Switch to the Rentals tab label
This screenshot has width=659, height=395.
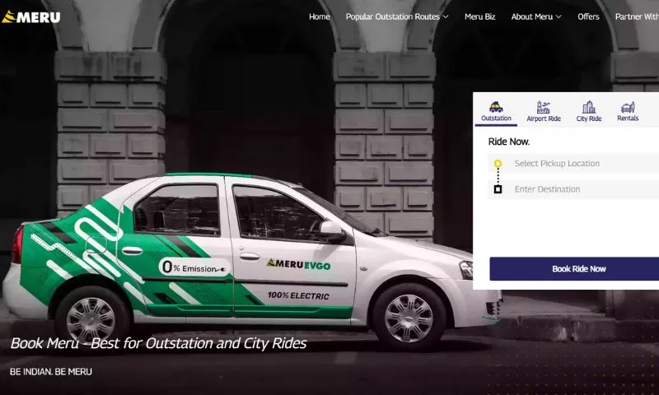click(x=628, y=118)
